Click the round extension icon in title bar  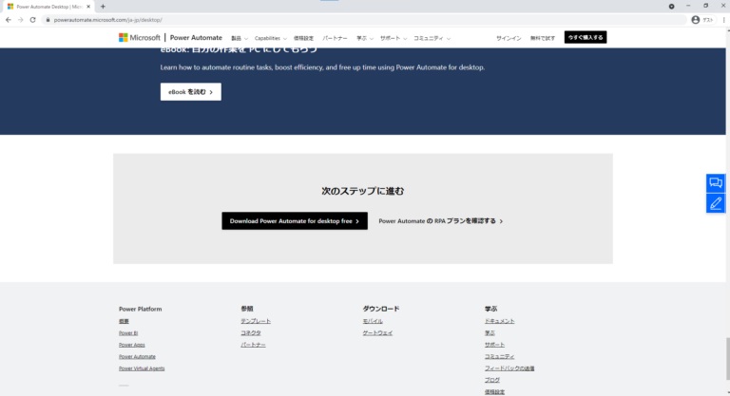pos(671,7)
